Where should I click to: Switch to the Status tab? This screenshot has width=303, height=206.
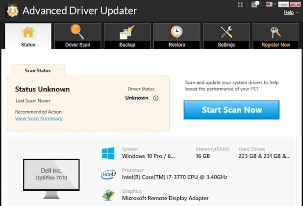28,36
